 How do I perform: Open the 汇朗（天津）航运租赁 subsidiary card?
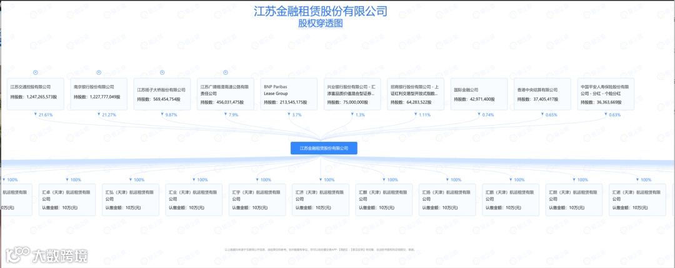(x=574, y=200)
